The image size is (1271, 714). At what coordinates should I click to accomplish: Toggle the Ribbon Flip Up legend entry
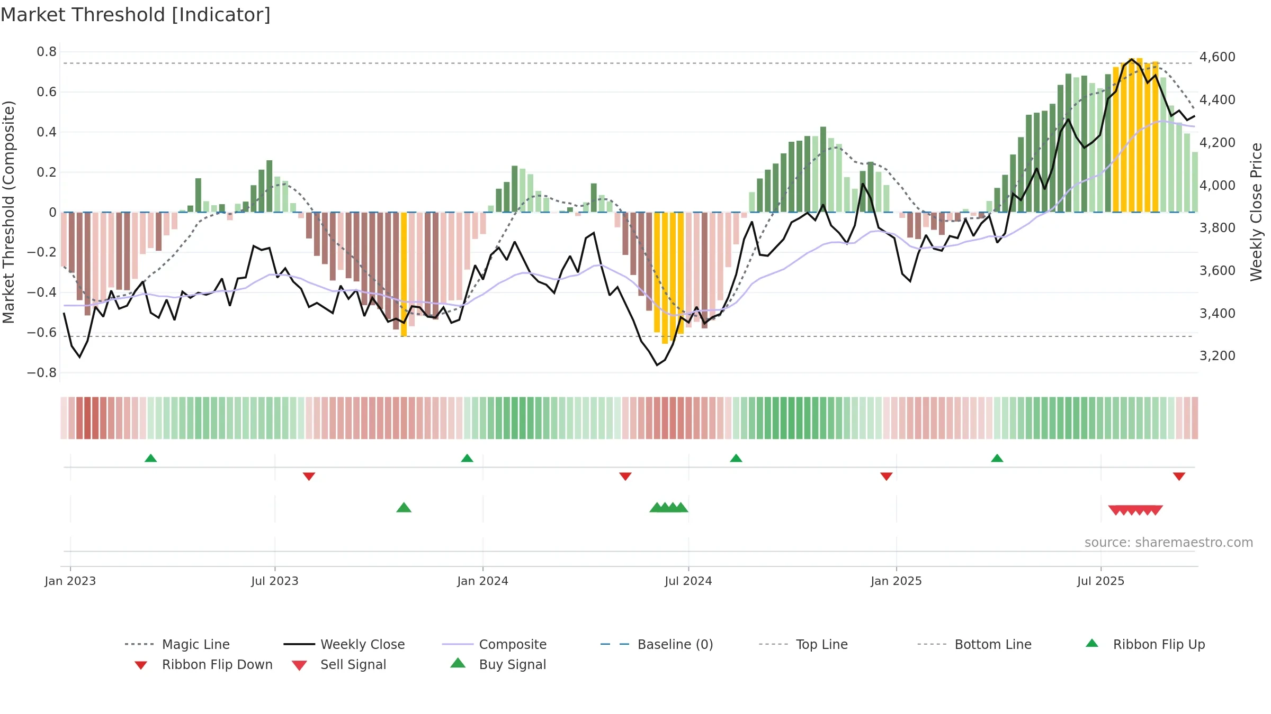pyautogui.click(x=1145, y=644)
